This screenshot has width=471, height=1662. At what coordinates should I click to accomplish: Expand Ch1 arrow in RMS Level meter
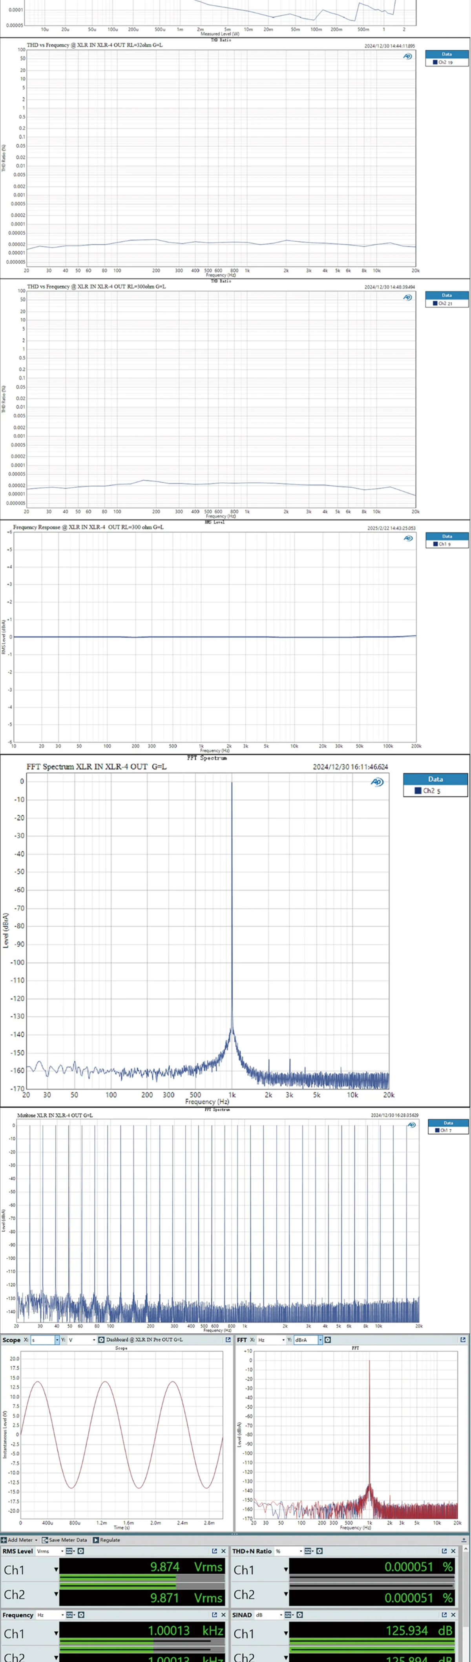click(x=56, y=1570)
